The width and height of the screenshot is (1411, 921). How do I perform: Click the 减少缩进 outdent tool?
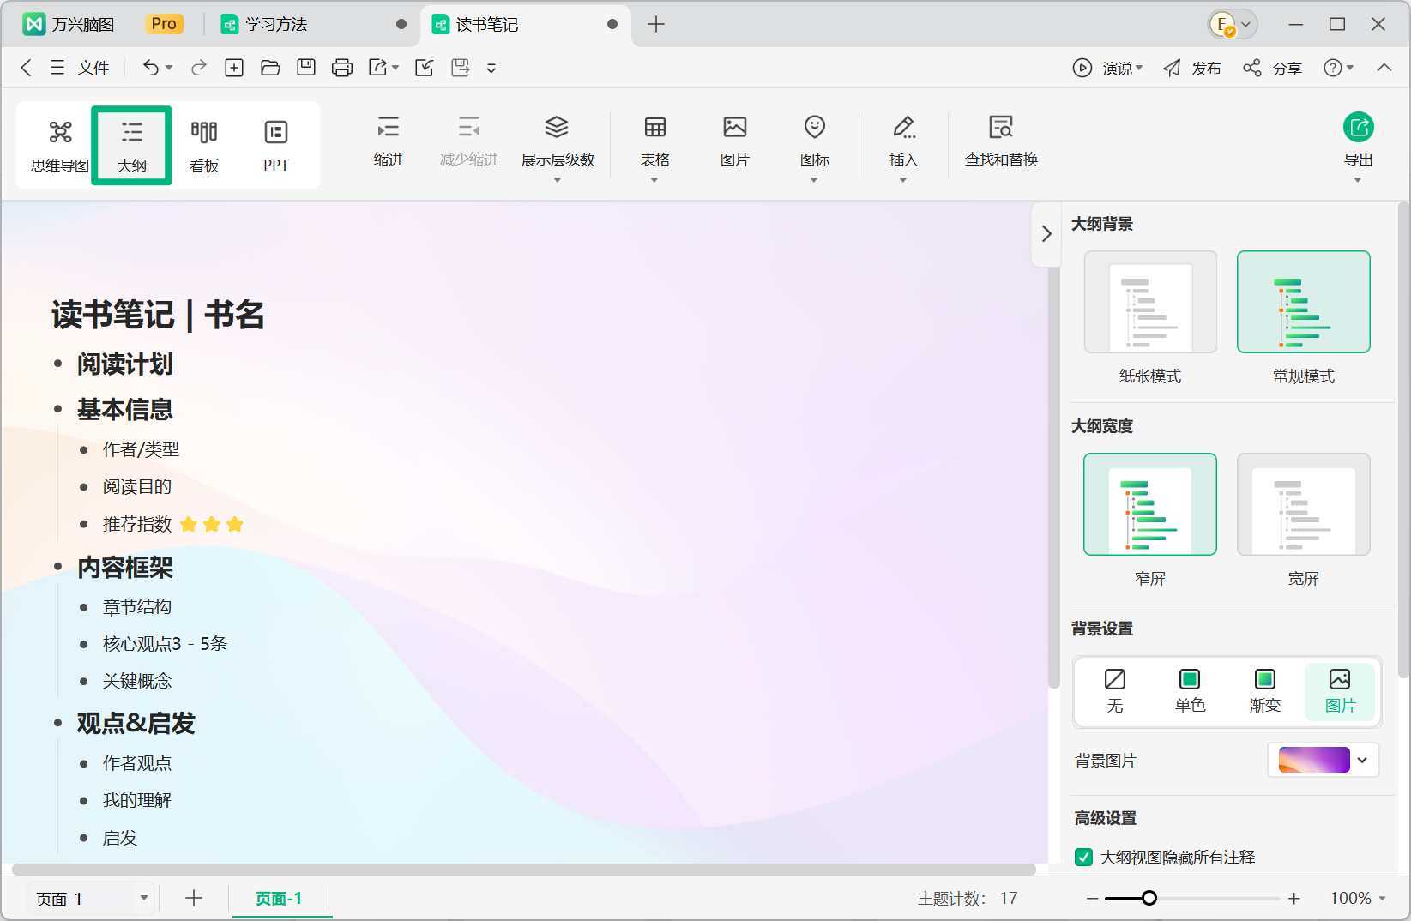(469, 141)
